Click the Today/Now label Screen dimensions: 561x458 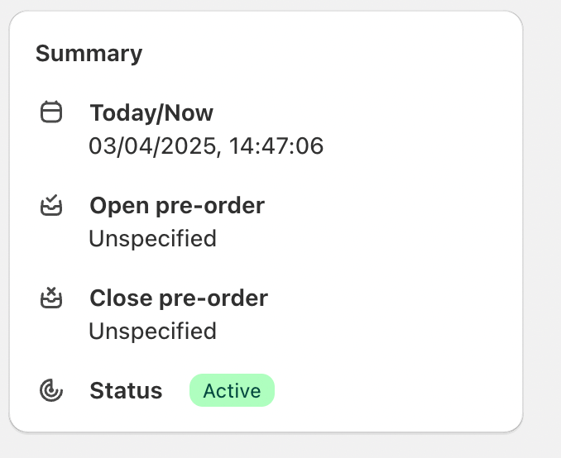pyautogui.click(x=151, y=113)
